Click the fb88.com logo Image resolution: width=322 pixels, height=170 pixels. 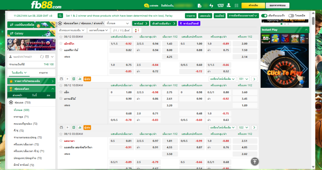click(46, 5)
